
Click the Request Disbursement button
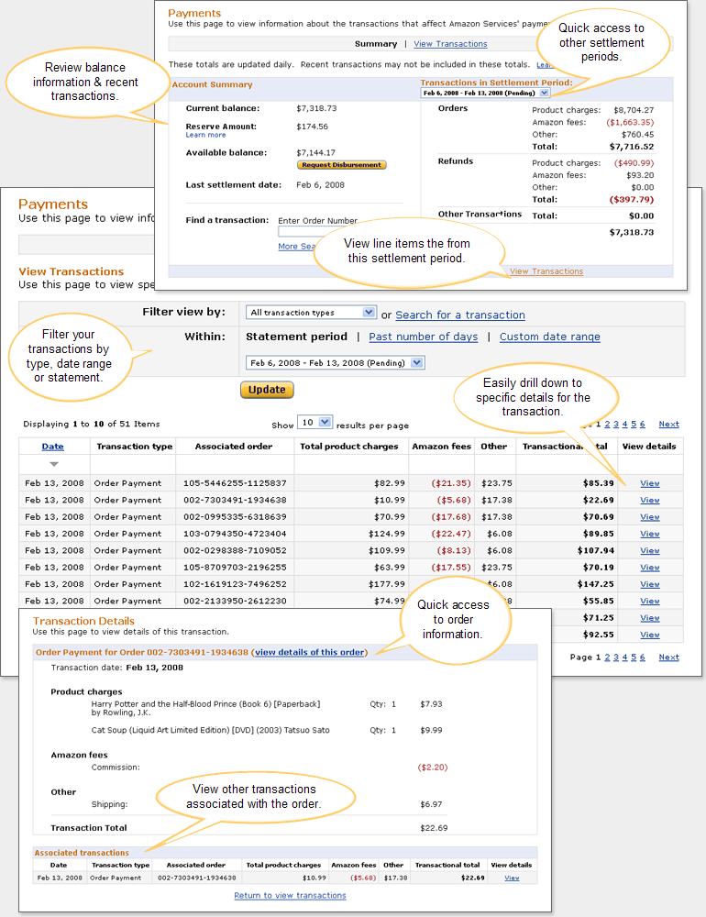coord(342,165)
